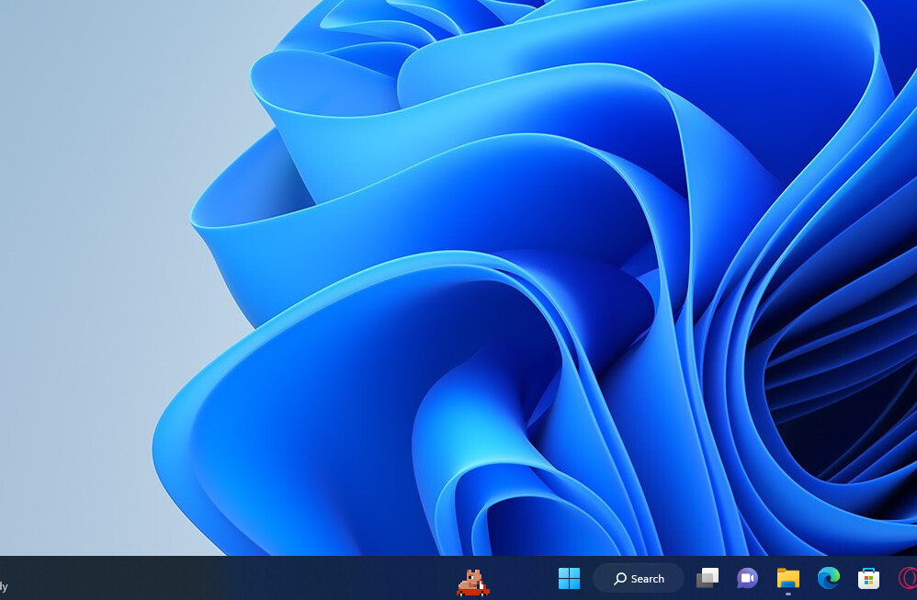Open the weather widget on the taskbar's left edge
917x600 pixels.
click(5, 585)
